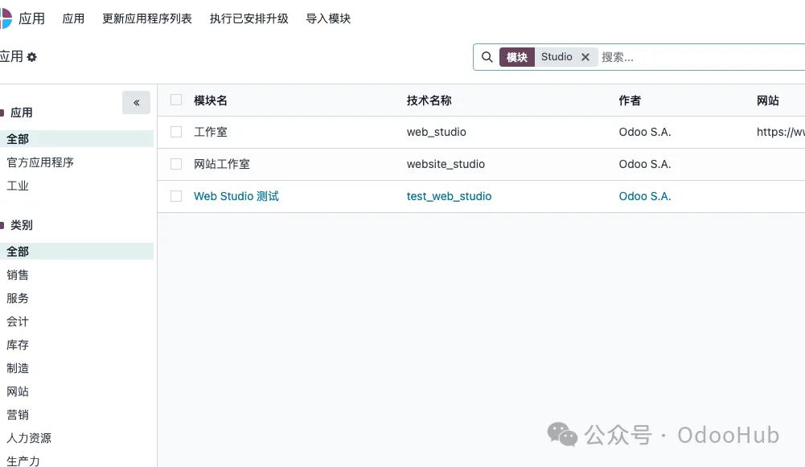Click the 模块 facet label in search
805x467 pixels.
pos(517,57)
